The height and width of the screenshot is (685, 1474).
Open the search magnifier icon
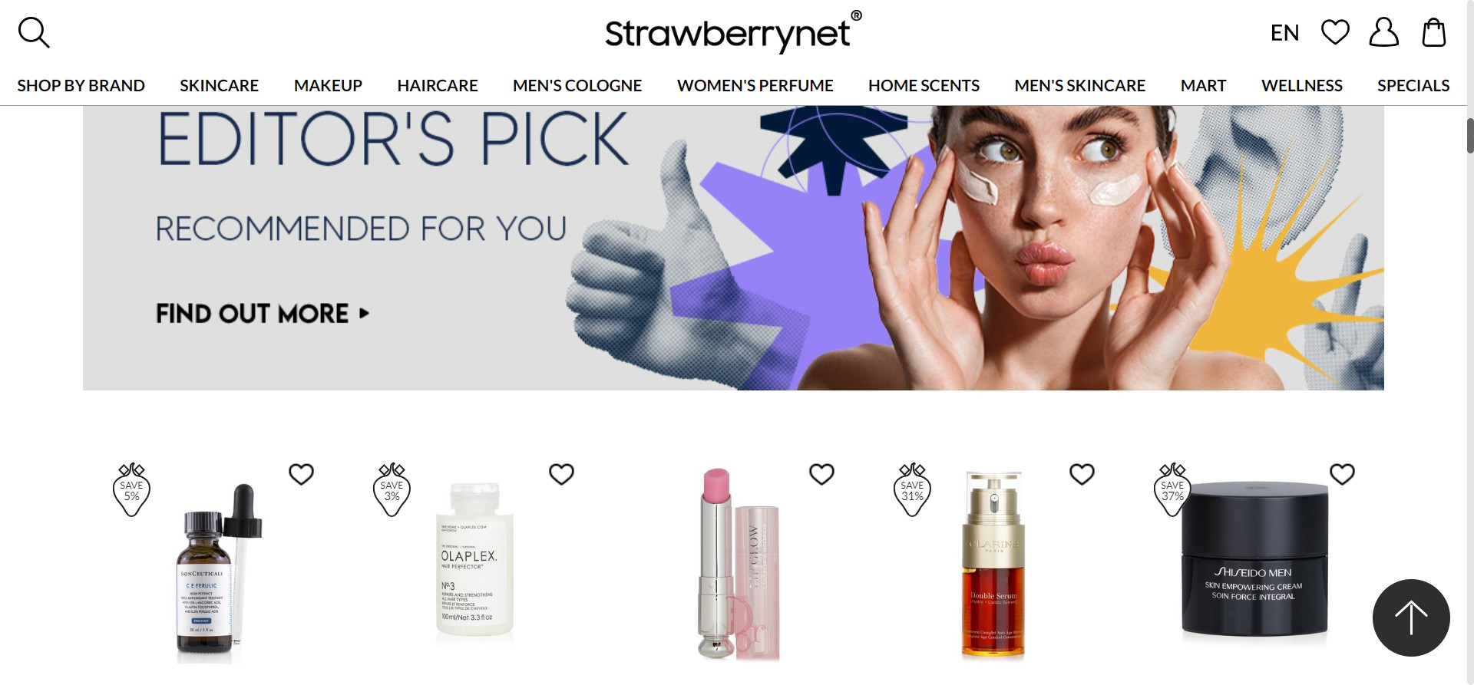click(34, 33)
